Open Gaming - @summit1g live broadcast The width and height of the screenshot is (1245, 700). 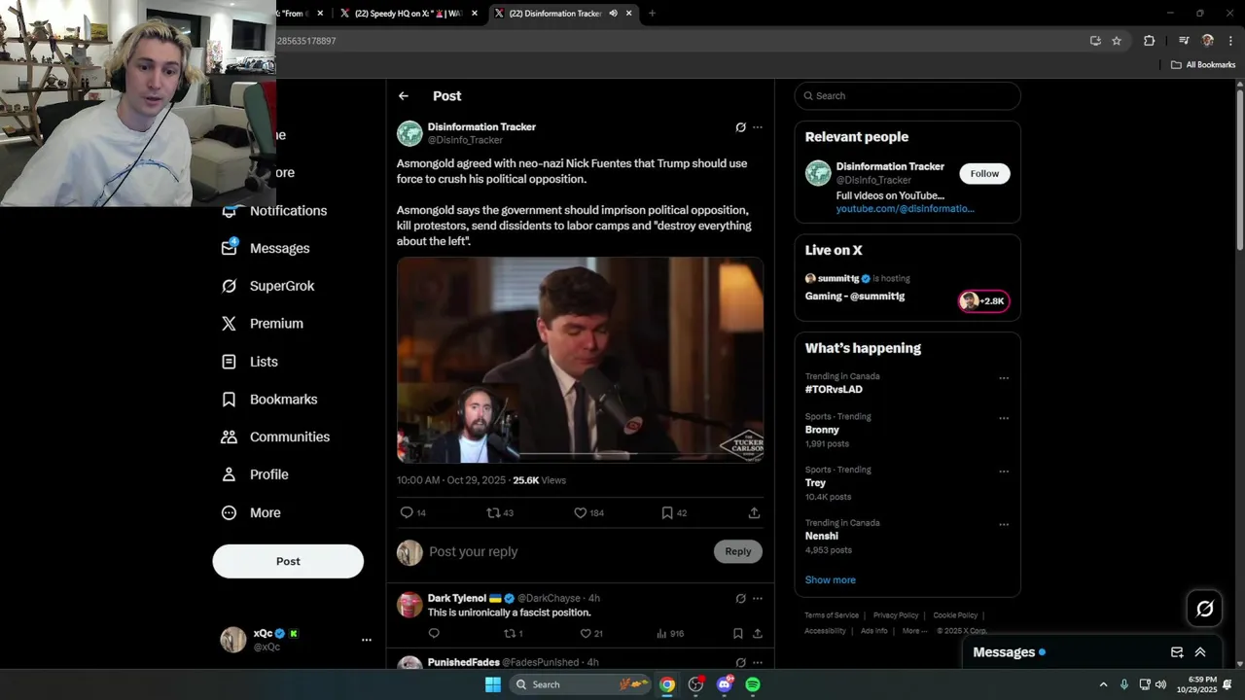[855, 297]
